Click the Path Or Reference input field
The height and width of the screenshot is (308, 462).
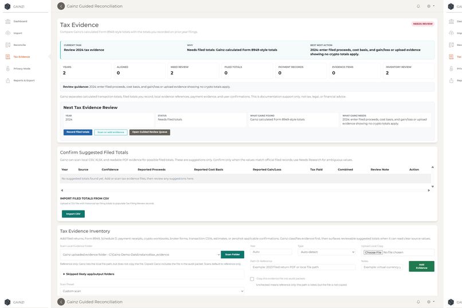tap(303, 267)
